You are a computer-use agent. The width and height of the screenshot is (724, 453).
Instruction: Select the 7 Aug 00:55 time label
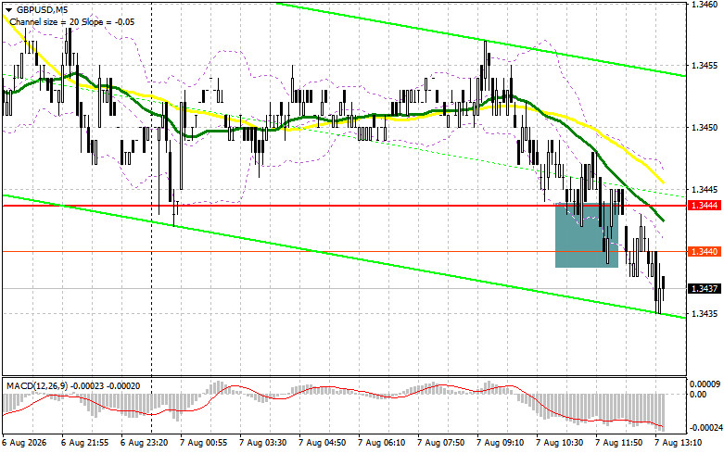pyautogui.click(x=204, y=443)
